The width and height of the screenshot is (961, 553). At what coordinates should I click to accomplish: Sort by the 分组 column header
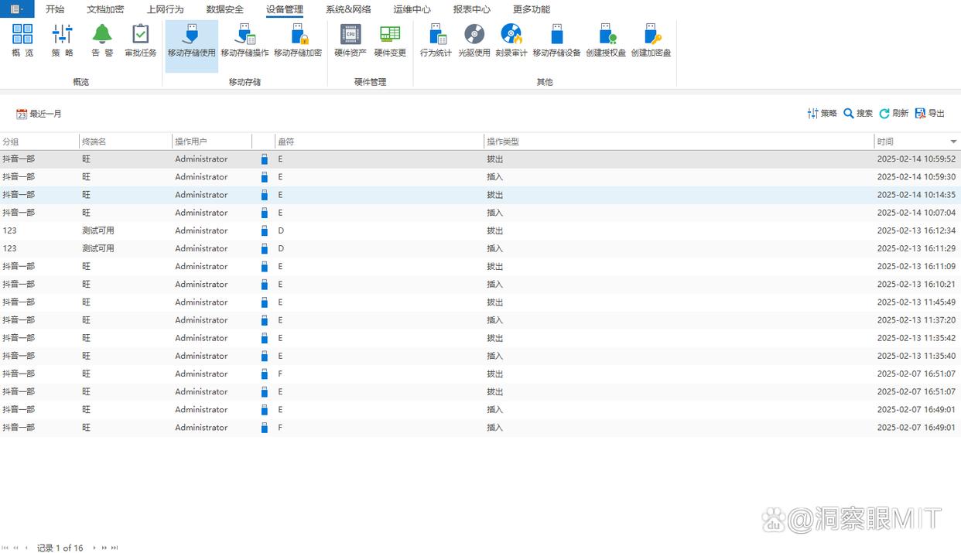click(39, 142)
